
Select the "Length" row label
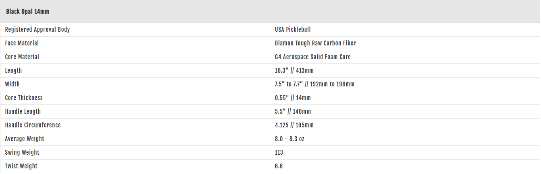[x=13, y=70]
